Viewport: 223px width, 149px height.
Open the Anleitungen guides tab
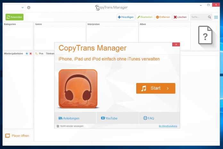(75, 118)
